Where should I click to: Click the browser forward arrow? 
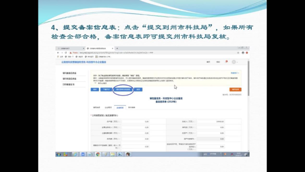[x=62, y=53]
